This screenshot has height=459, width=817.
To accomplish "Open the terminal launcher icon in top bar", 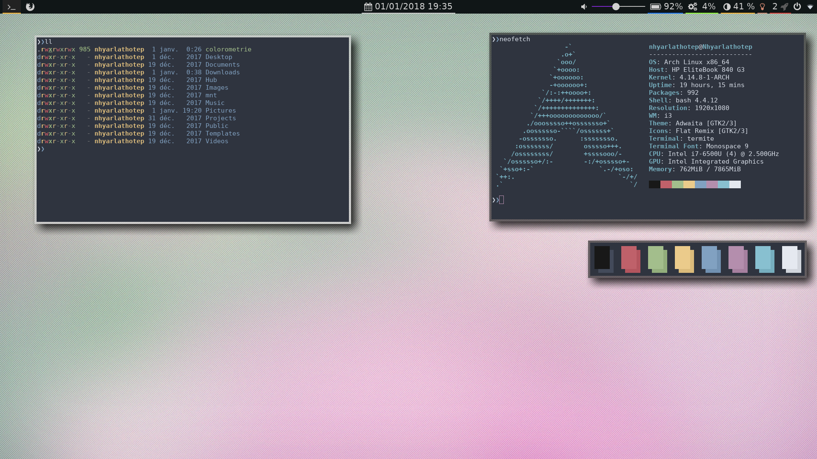I will (11, 7).
